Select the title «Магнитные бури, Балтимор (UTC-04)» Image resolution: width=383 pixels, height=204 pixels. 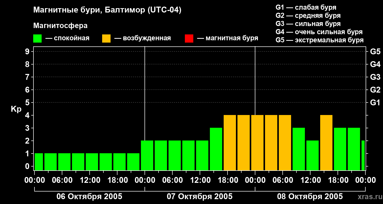tap(107, 10)
